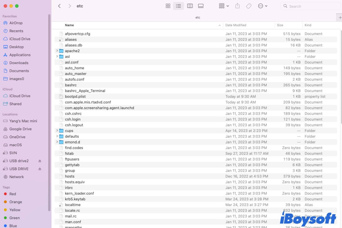Viewport: 342px width, 228px height.
Task: Navigate back using the back arrow
Action: tap(59, 6)
